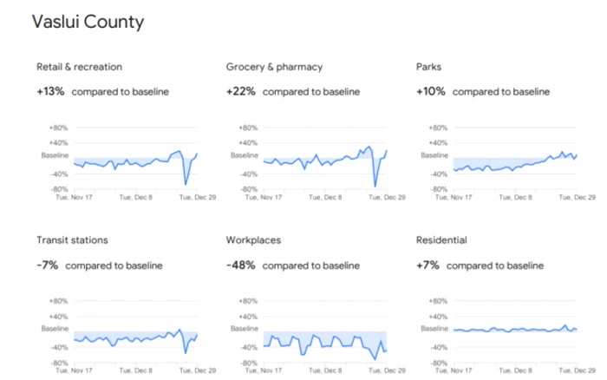Click Baseline label on Retail chart

tap(55, 155)
